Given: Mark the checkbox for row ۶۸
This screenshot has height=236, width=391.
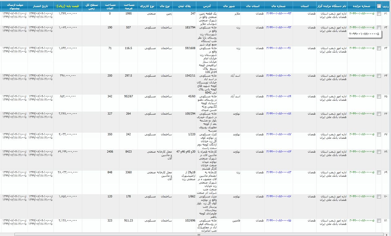Looking at the screenshot, I should tap(379, 152).
